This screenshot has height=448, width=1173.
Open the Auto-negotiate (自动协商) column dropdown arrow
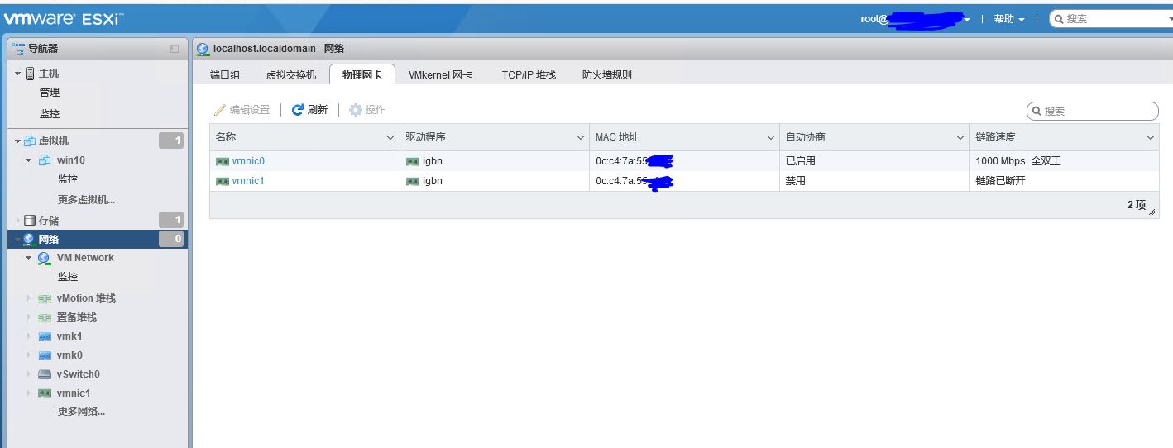[960, 138]
